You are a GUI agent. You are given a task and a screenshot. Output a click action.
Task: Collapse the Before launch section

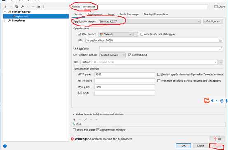pos(73,115)
